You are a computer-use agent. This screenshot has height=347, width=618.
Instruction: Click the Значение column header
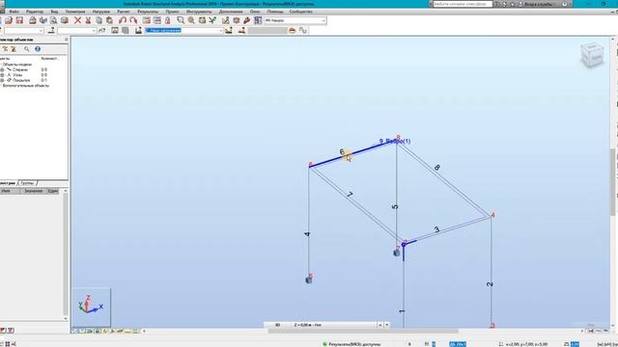click(33, 191)
